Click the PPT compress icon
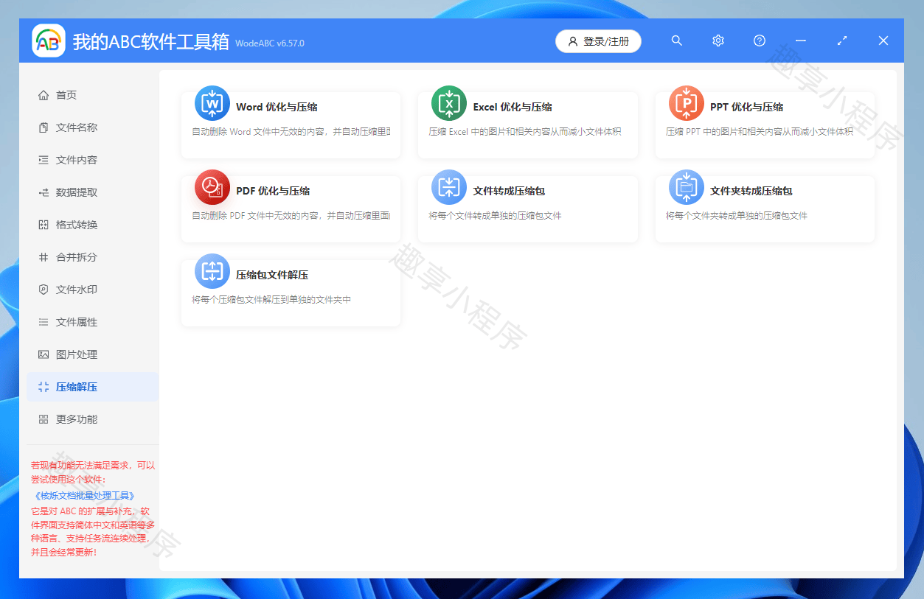This screenshot has width=924, height=599. [687, 103]
